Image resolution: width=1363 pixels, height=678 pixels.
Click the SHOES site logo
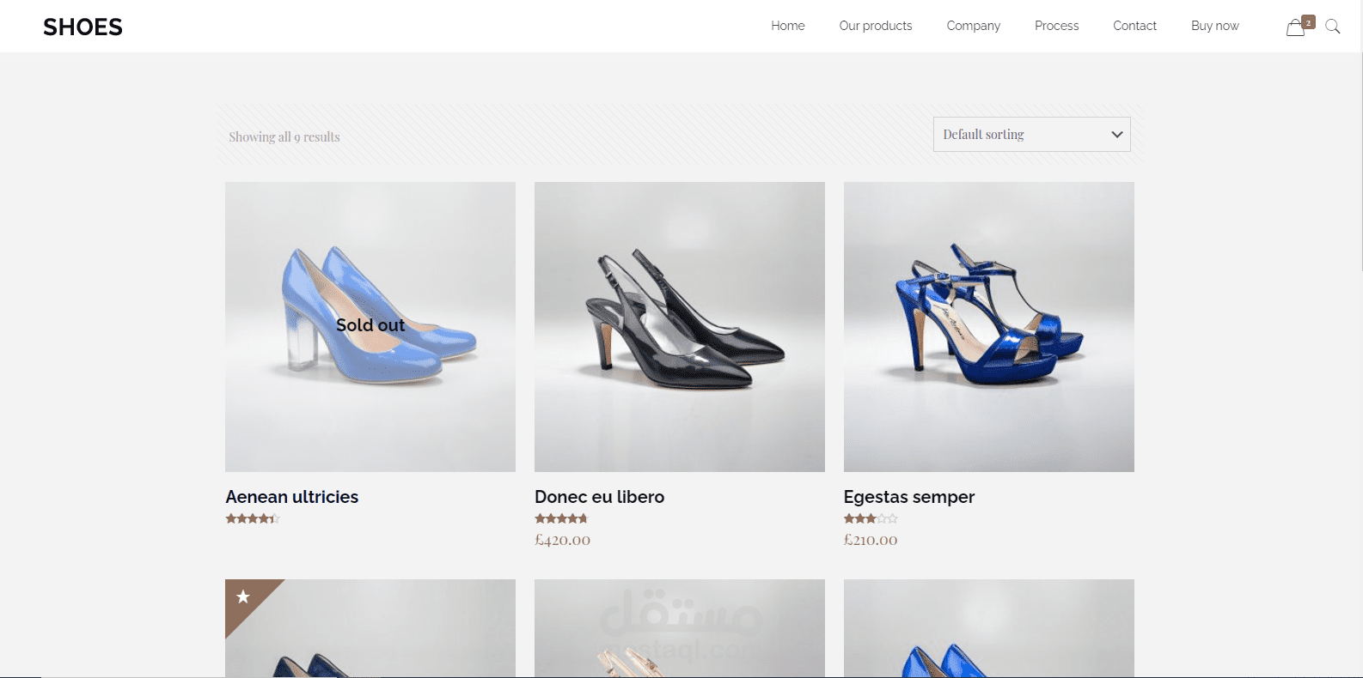[83, 27]
